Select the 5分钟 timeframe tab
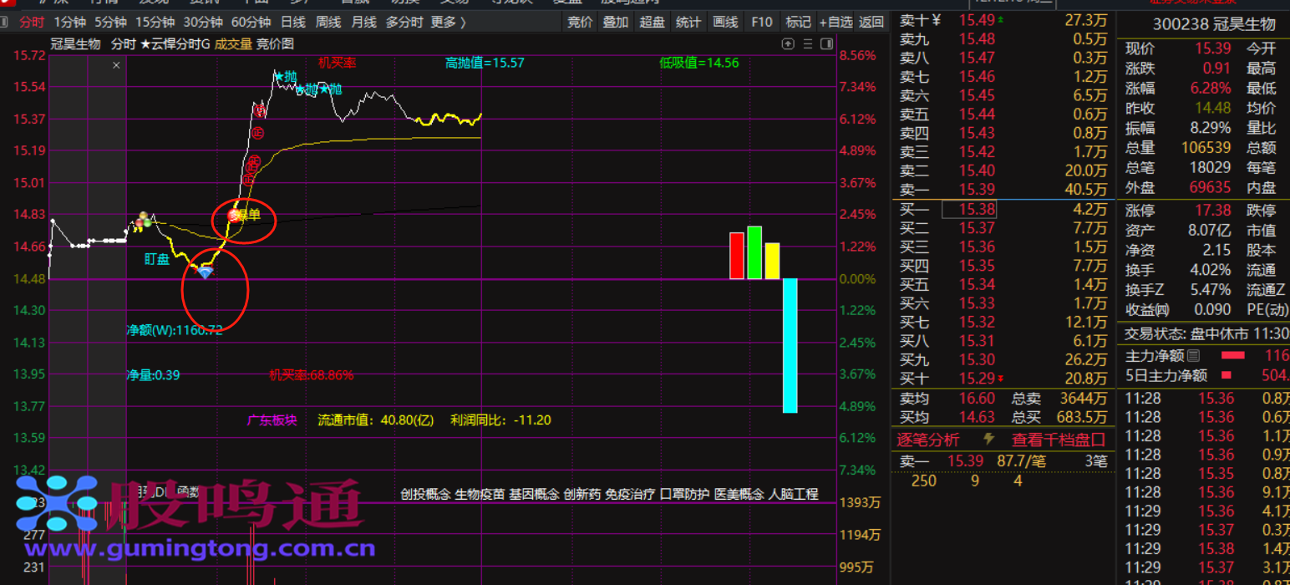Viewport: 1290px width, 585px height. click(110, 23)
